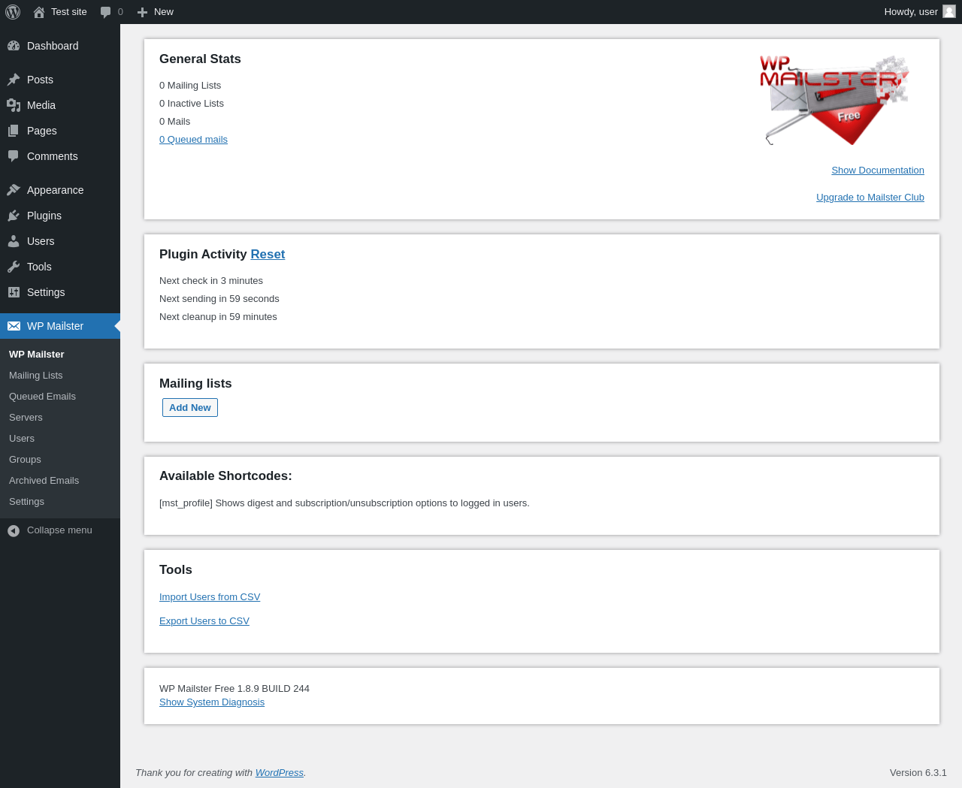The height and width of the screenshot is (788, 962).
Task: Show the System Diagnosis
Action: [212, 702]
